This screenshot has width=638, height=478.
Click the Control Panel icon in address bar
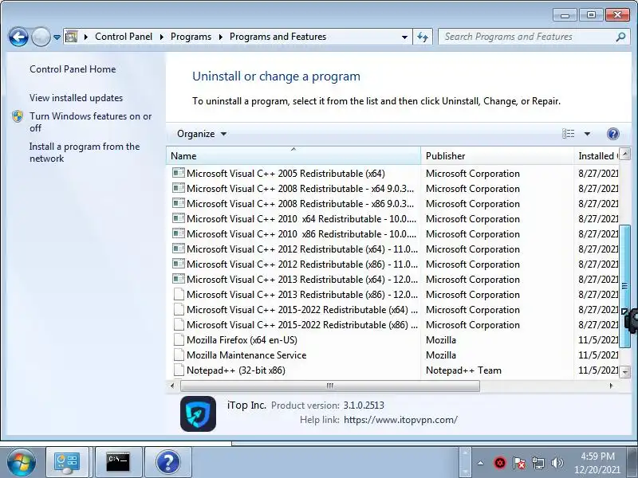pos(72,37)
